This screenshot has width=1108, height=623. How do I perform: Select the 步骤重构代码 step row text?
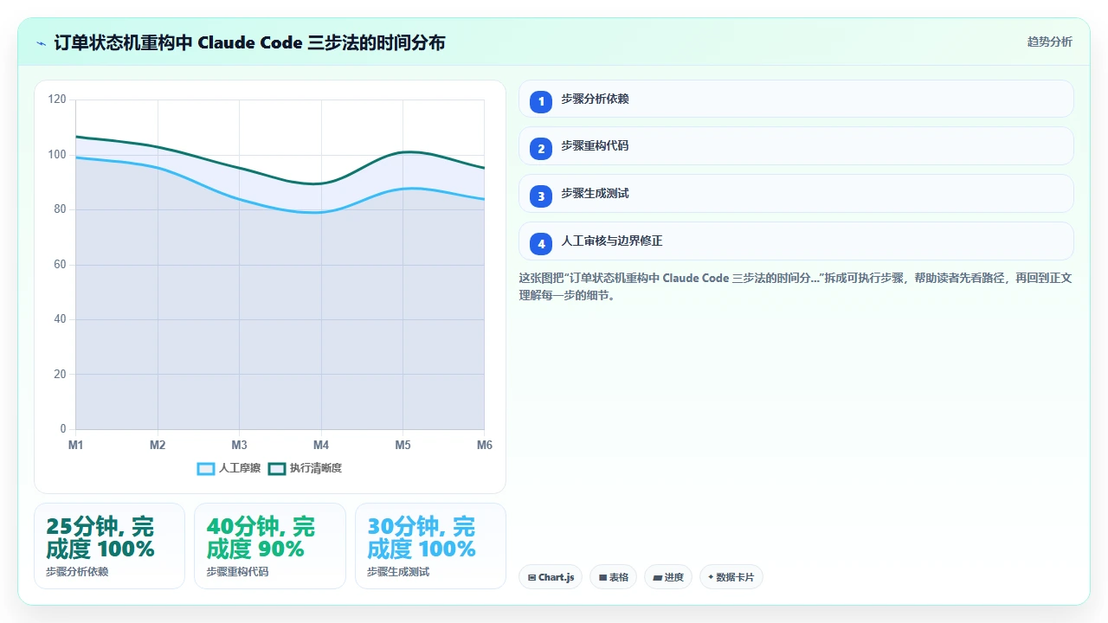(595, 145)
